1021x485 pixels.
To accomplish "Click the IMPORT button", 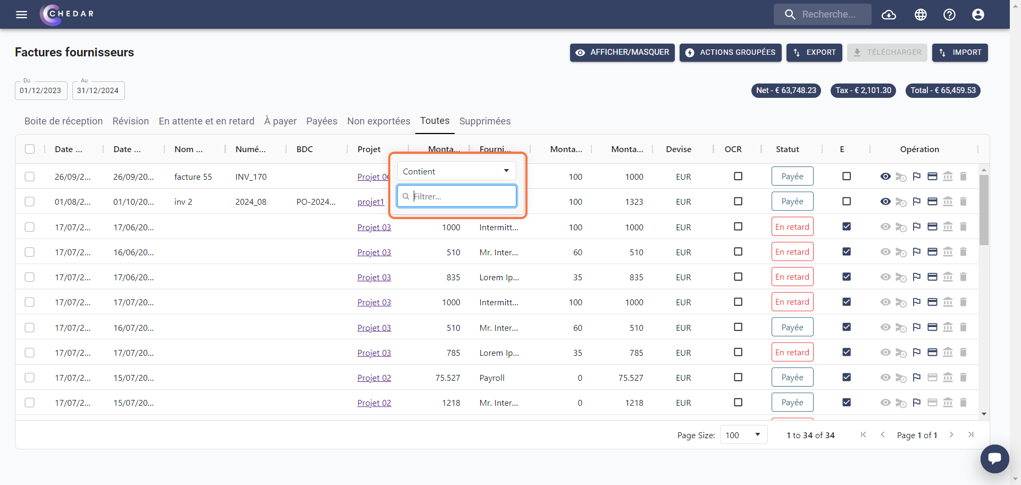I will click(960, 53).
